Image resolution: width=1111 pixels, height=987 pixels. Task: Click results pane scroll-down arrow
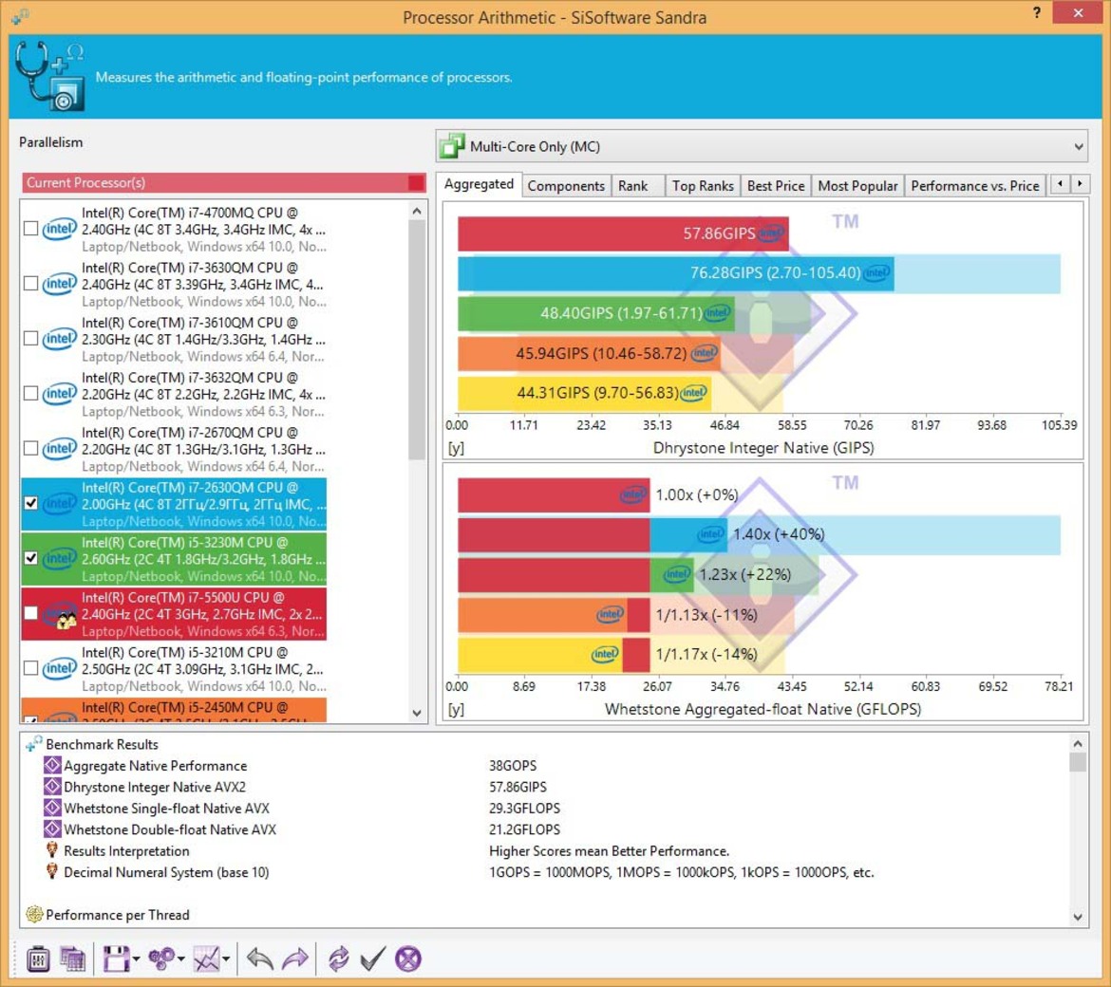(x=1078, y=917)
